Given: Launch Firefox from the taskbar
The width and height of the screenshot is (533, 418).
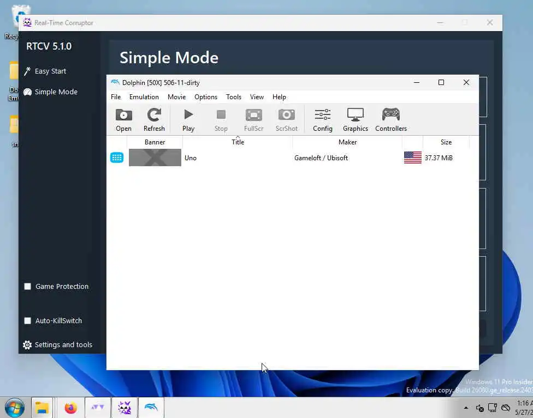Looking at the screenshot, I should pos(70,408).
